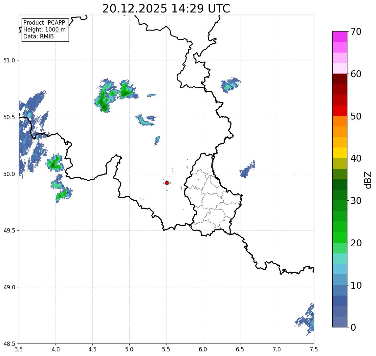Click latitude axis label 50.5
The image size is (376, 356).
click(9, 117)
